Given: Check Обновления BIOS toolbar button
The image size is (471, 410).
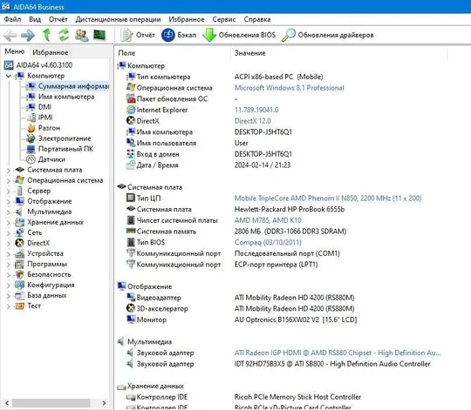Looking at the screenshot, I should 239,35.
